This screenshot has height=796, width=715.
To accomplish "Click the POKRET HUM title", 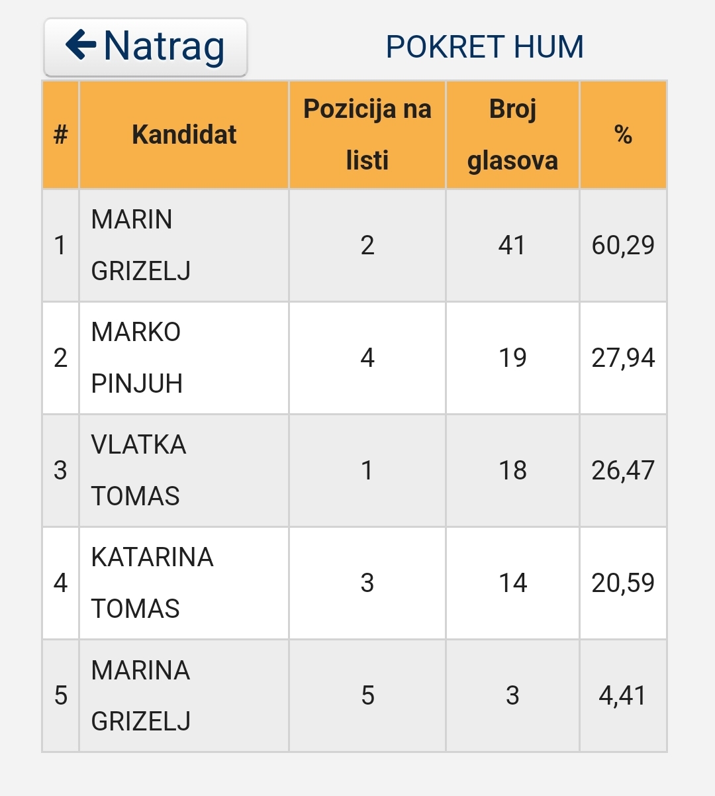I will tap(485, 47).
